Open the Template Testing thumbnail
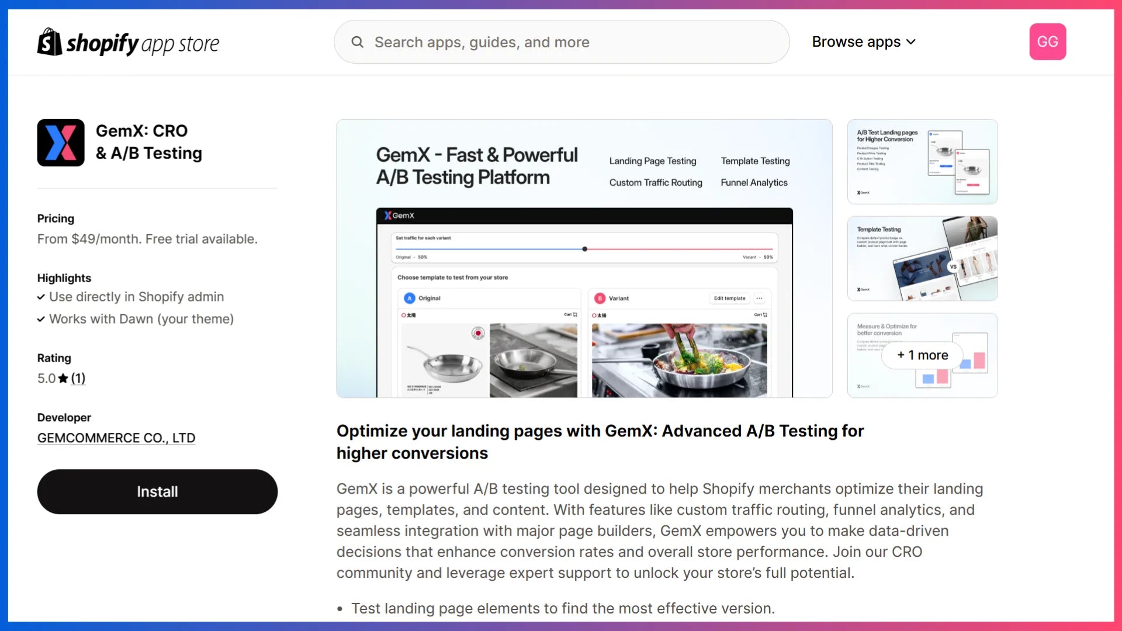Viewport: 1122px width, 631px height. click(x=922, y=259)
